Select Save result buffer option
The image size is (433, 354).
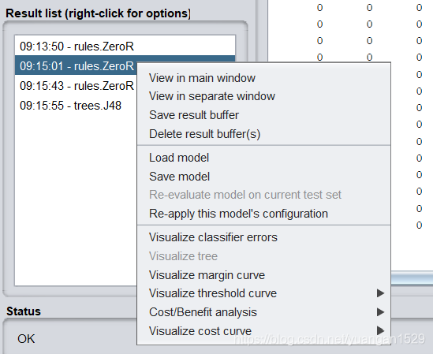[263, 115]
